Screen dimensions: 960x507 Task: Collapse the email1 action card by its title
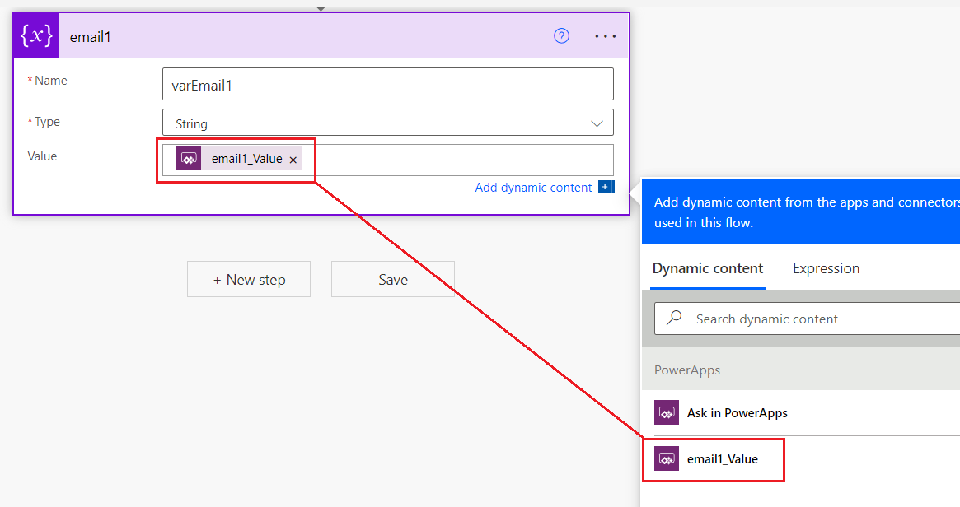91,36
